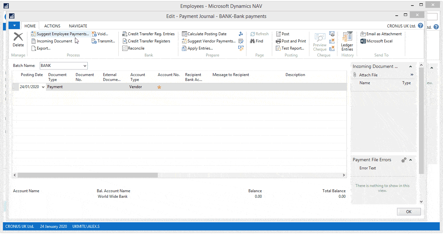This screenshot has height=234, width=443.
Task: Click Post and Print
Action: click(293, 41)
